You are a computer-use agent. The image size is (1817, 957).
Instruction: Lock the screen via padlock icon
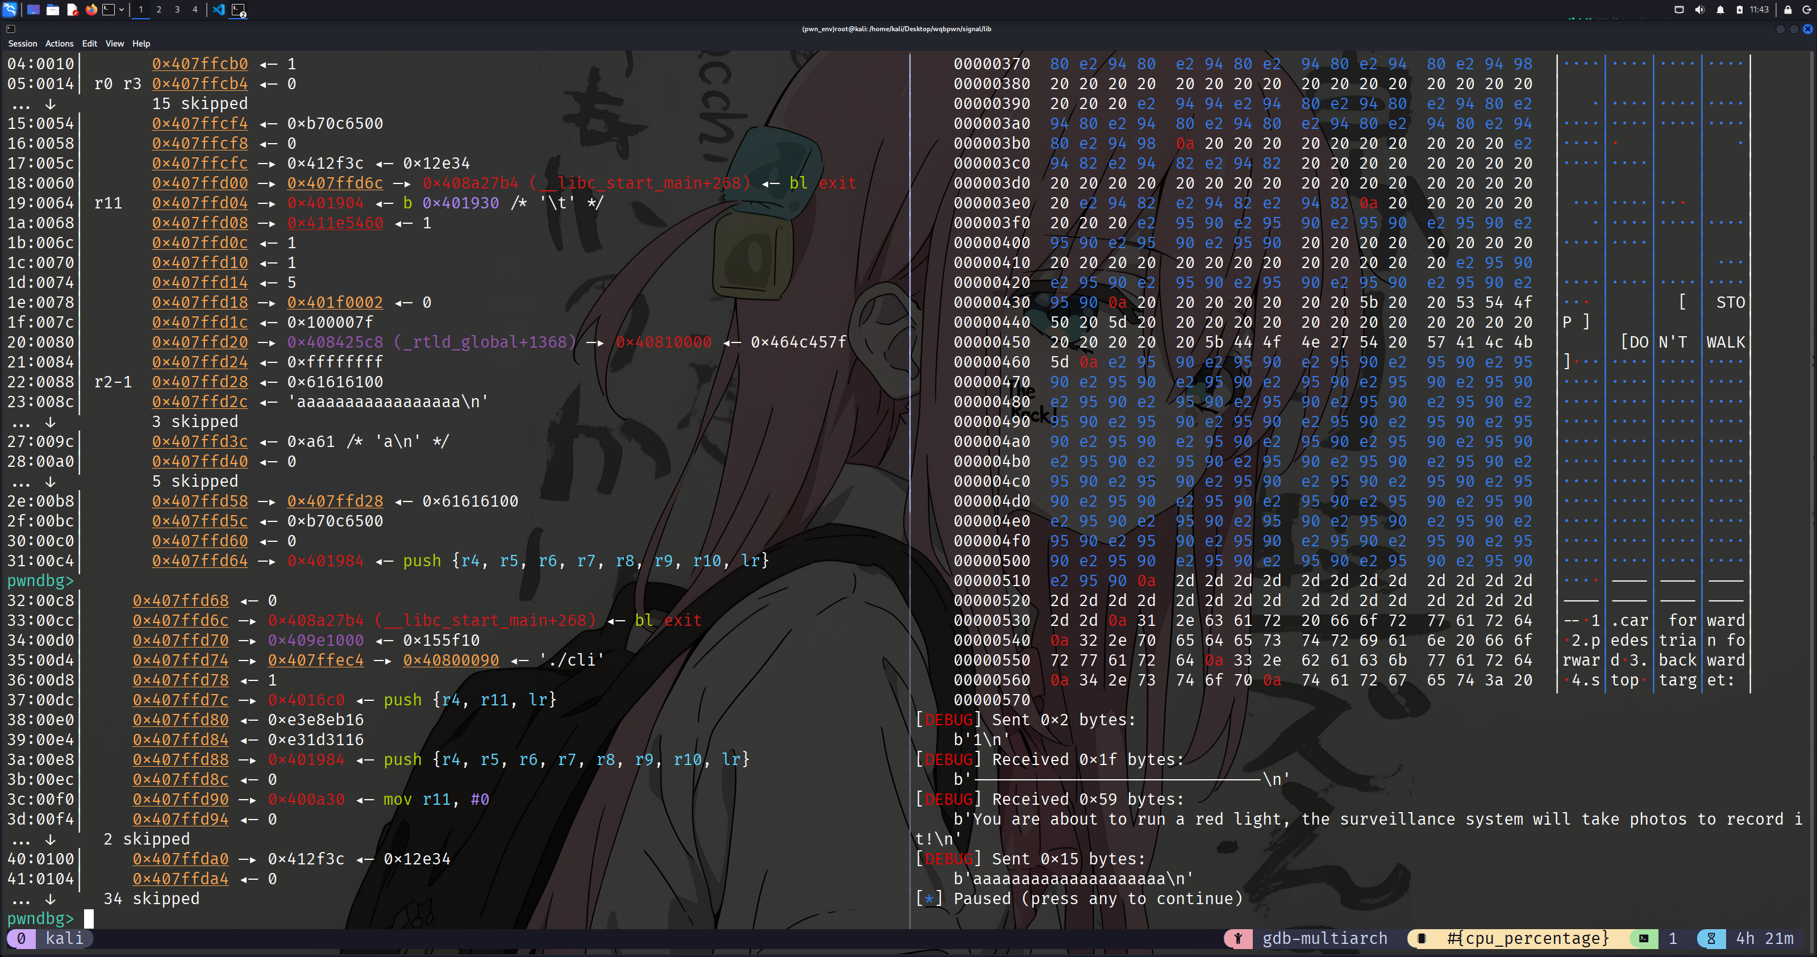[1787, 10]
